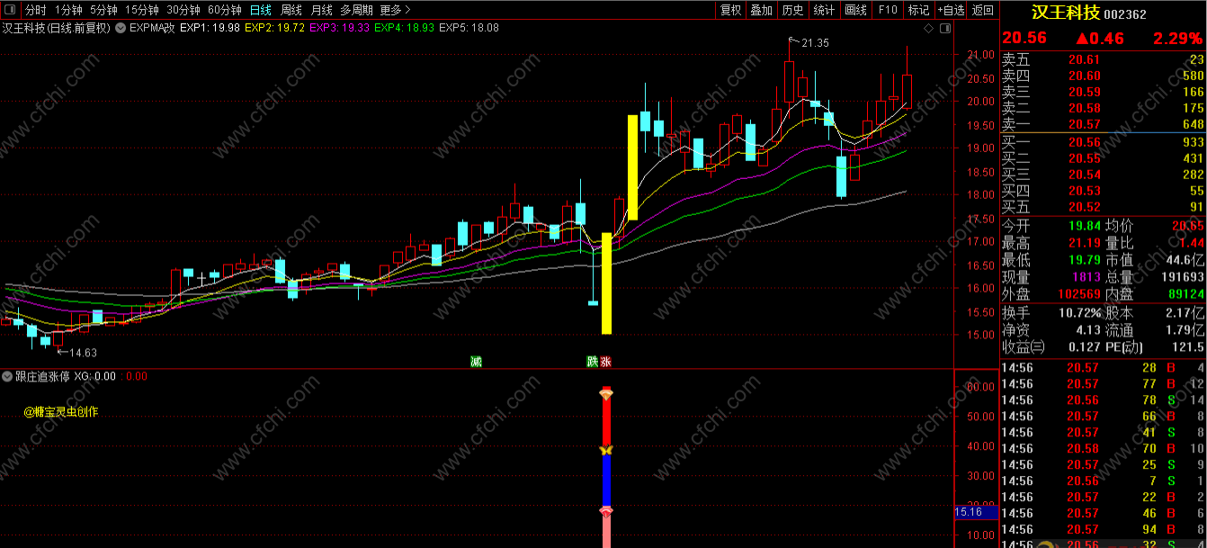Switch to the 30分钟 chart period
Viewport: 1207px width, 548px height.
pos(183,10)
